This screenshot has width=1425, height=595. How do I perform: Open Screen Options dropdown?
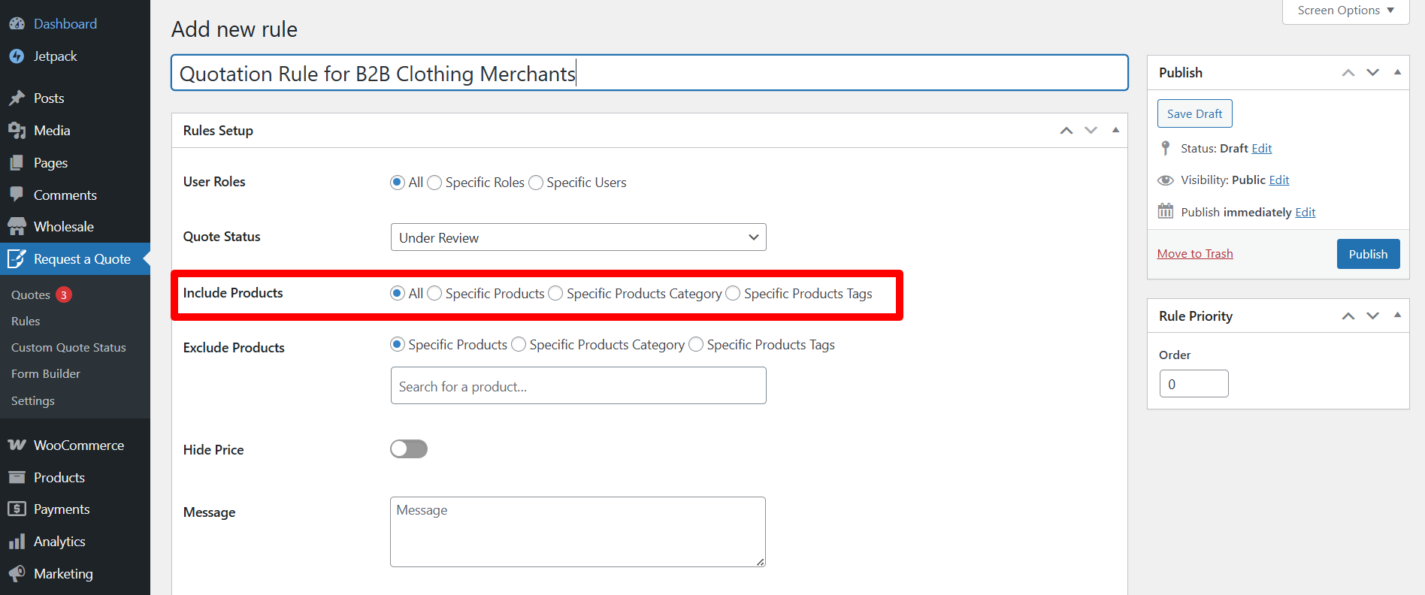pos(1345,11)
